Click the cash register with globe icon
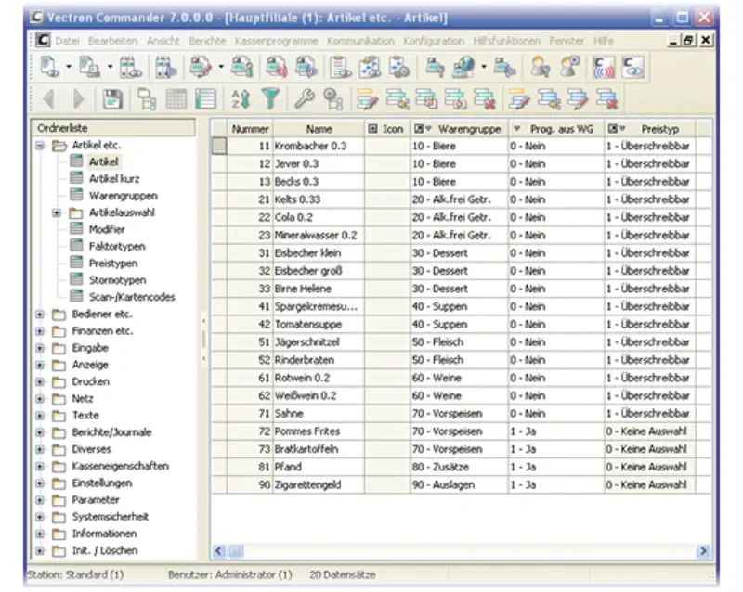This screenshot has width=743, height=592. 463,67
